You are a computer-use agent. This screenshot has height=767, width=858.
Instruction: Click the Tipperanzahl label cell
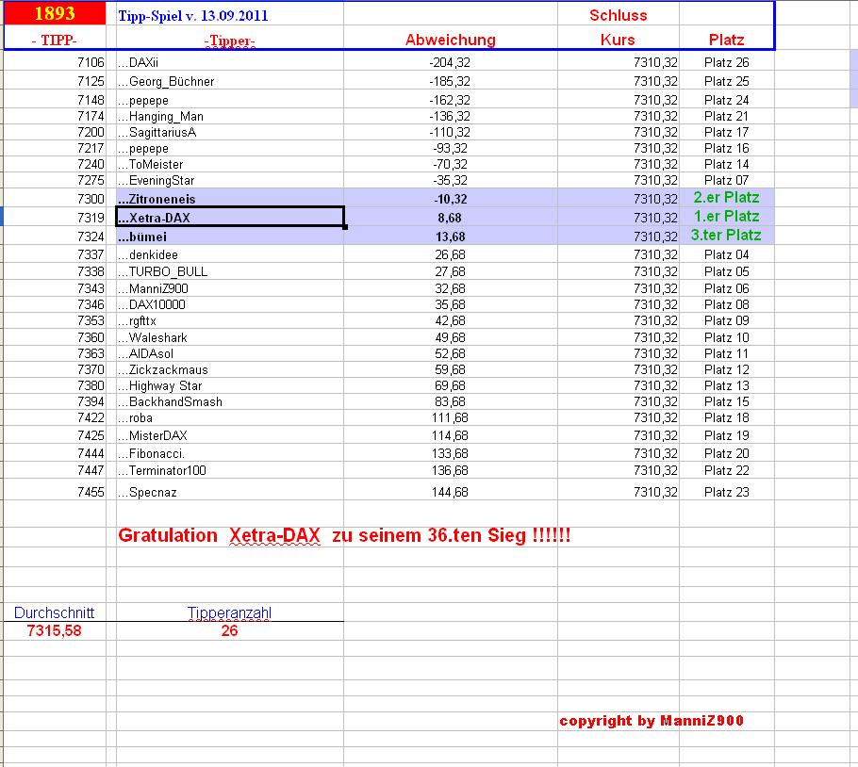231,612
